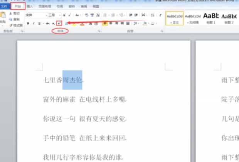239x162 pixels.
Task: Expand the Numbering dropdown arrow
Action: point(117,15)
